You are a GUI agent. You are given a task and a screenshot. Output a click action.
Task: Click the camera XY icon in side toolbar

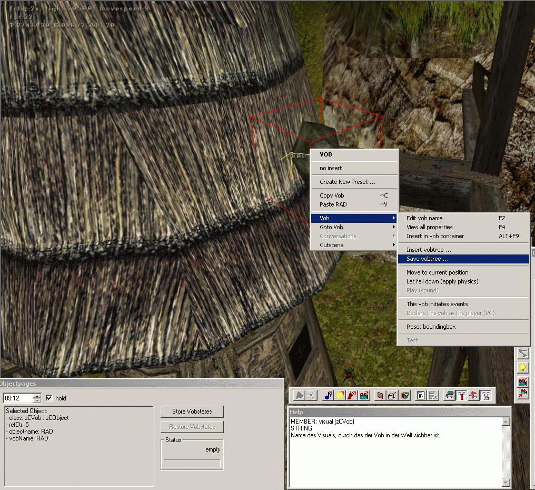[x=522, y=381]
